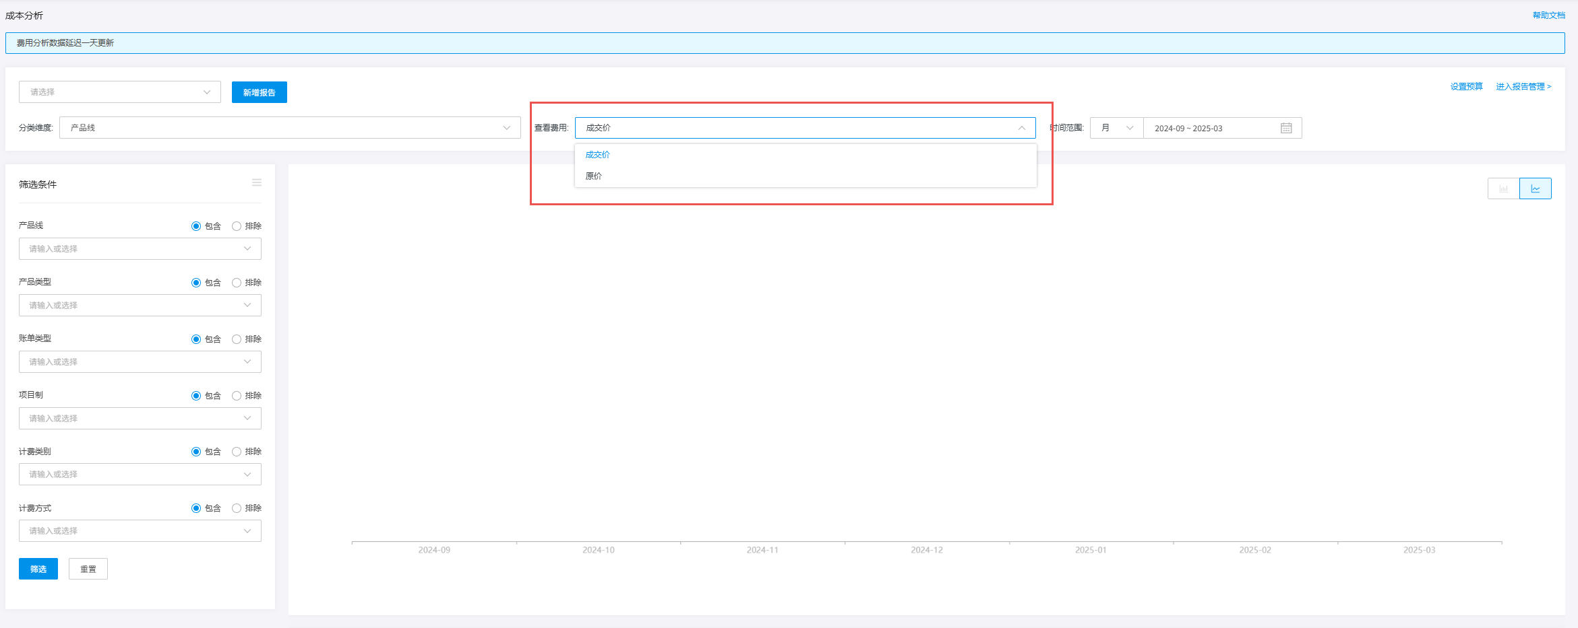
Task: Click the 重置 button
Action: tap(88, 569)
